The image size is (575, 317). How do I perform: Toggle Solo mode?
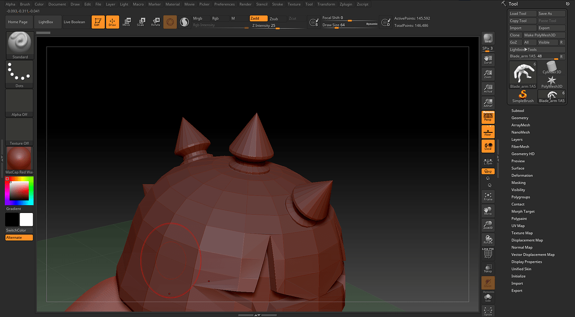click(x=488, y=298)
